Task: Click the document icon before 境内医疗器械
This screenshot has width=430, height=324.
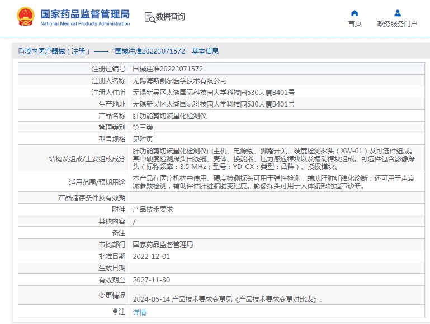Action: coord(21,51)
